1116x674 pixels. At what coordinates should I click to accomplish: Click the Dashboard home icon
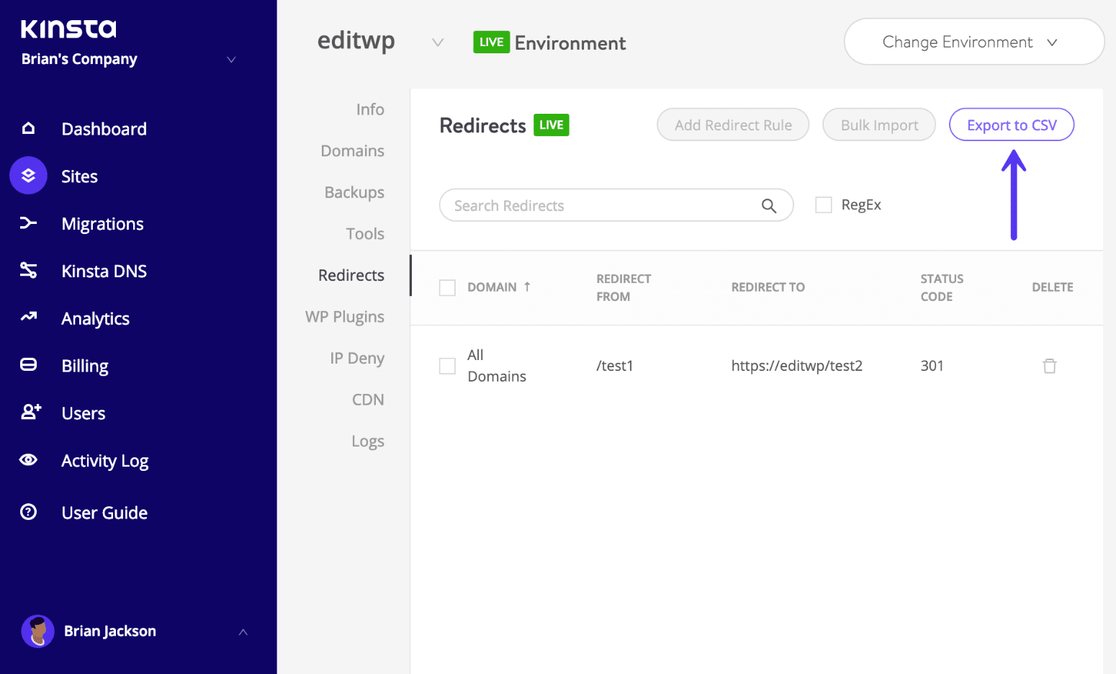pyautogui.click(x=28, y=128)
